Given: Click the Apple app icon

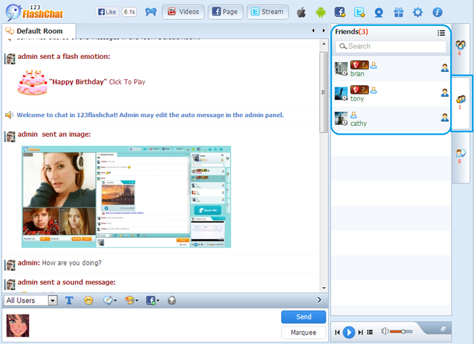Looking at the screenshot, I should [x=301, y=12].
